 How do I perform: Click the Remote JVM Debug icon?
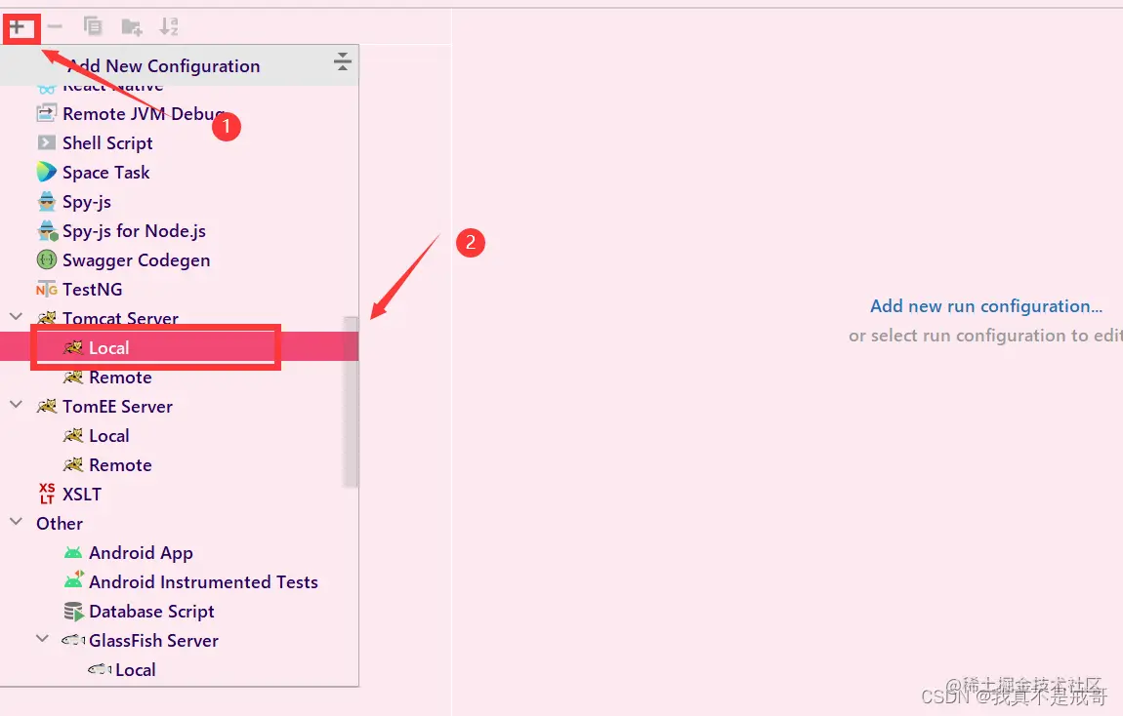[47, 113]
